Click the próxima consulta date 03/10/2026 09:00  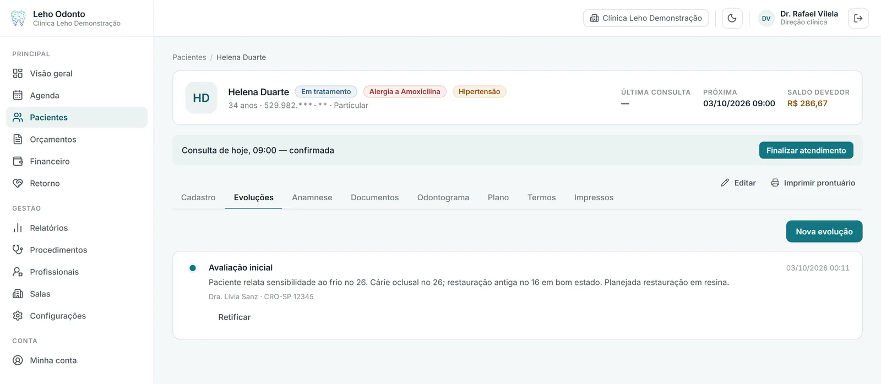click(739, 103)
